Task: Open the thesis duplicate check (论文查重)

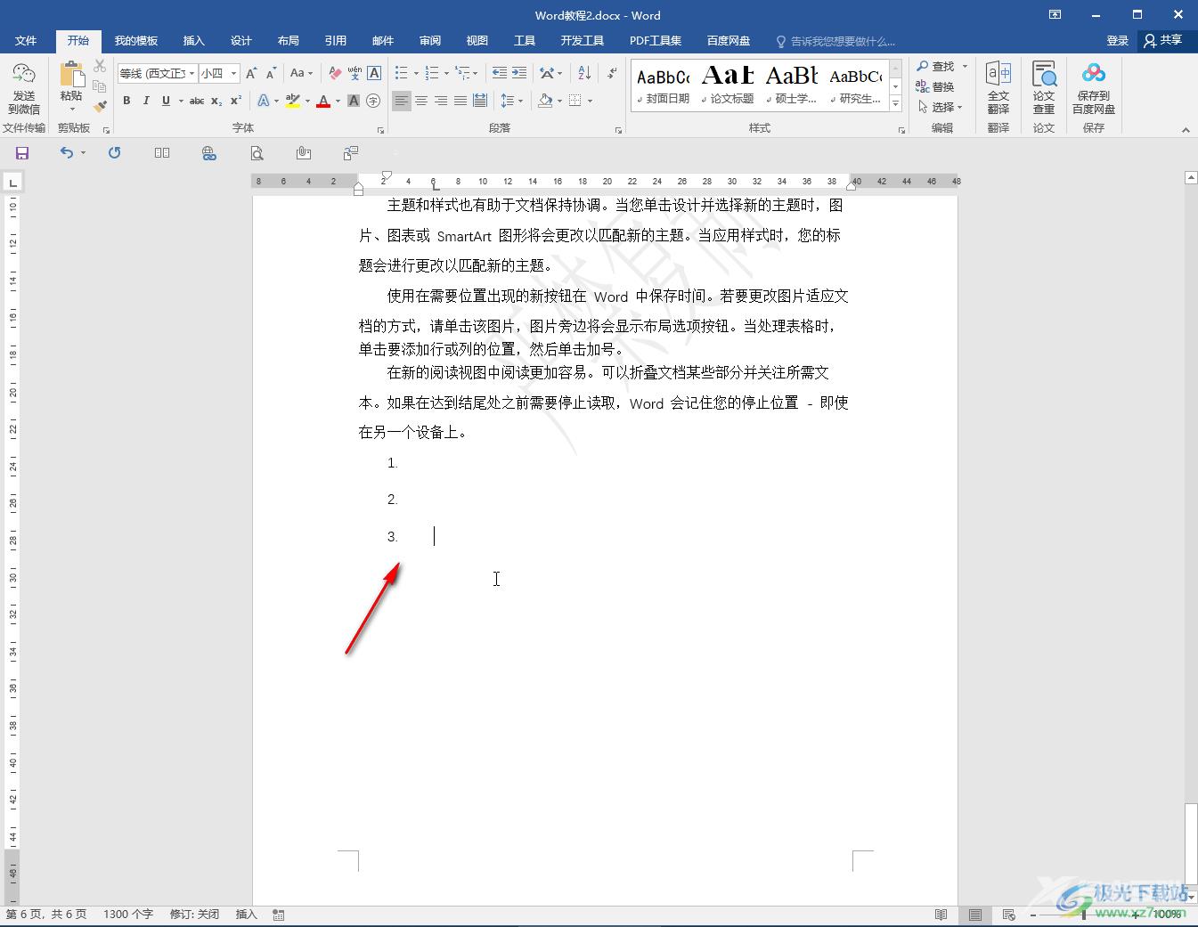Action: pos(1044,88)
